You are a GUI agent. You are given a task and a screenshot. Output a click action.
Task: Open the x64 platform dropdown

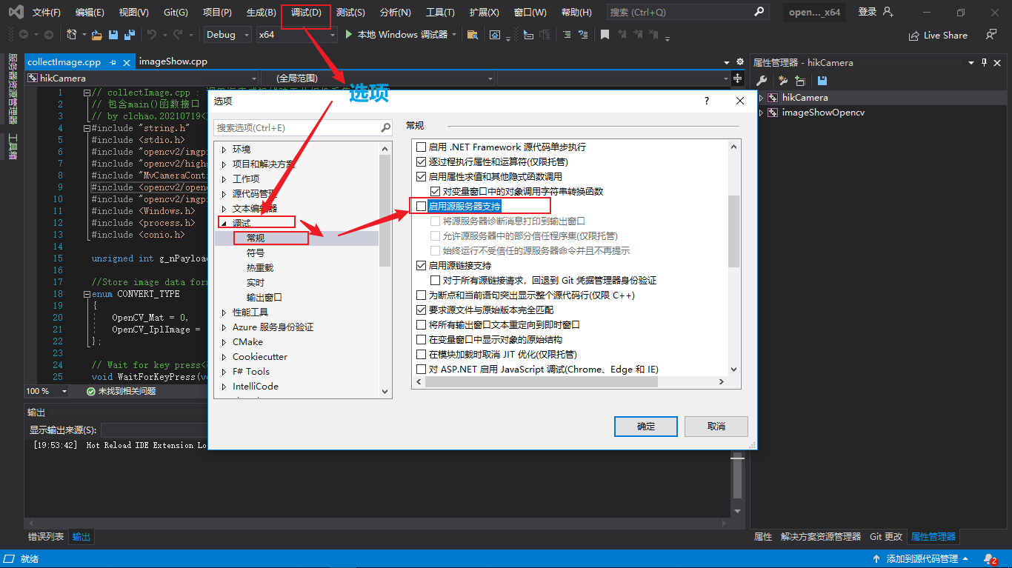296,35
